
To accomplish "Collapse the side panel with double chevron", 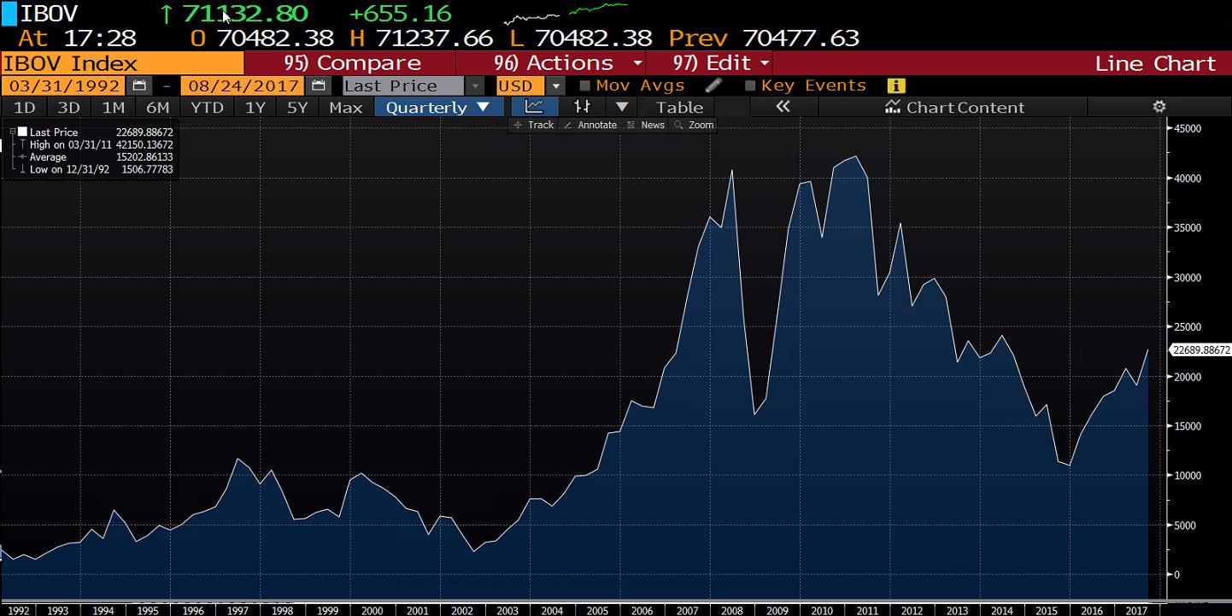I will pyautogui.click(x=783, y=107).
